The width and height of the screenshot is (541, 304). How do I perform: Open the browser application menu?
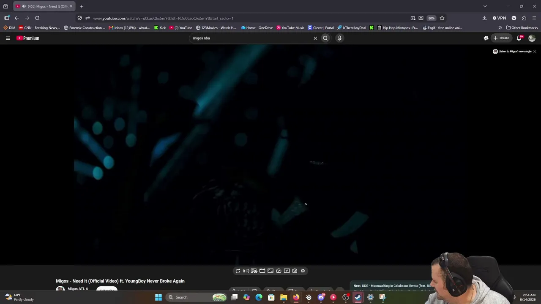535,18
